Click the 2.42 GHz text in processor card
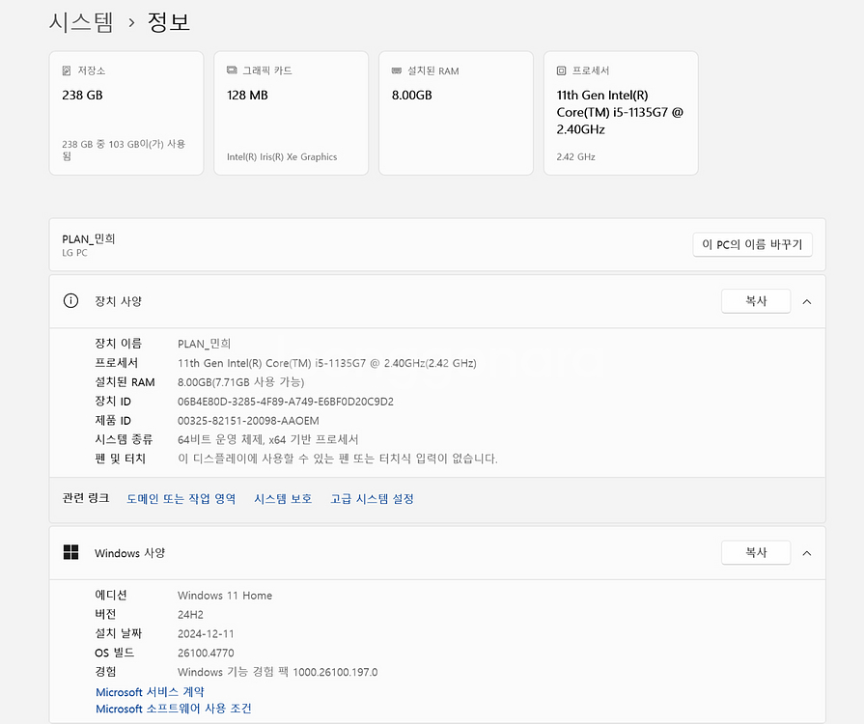 click(x=575, y=157)
